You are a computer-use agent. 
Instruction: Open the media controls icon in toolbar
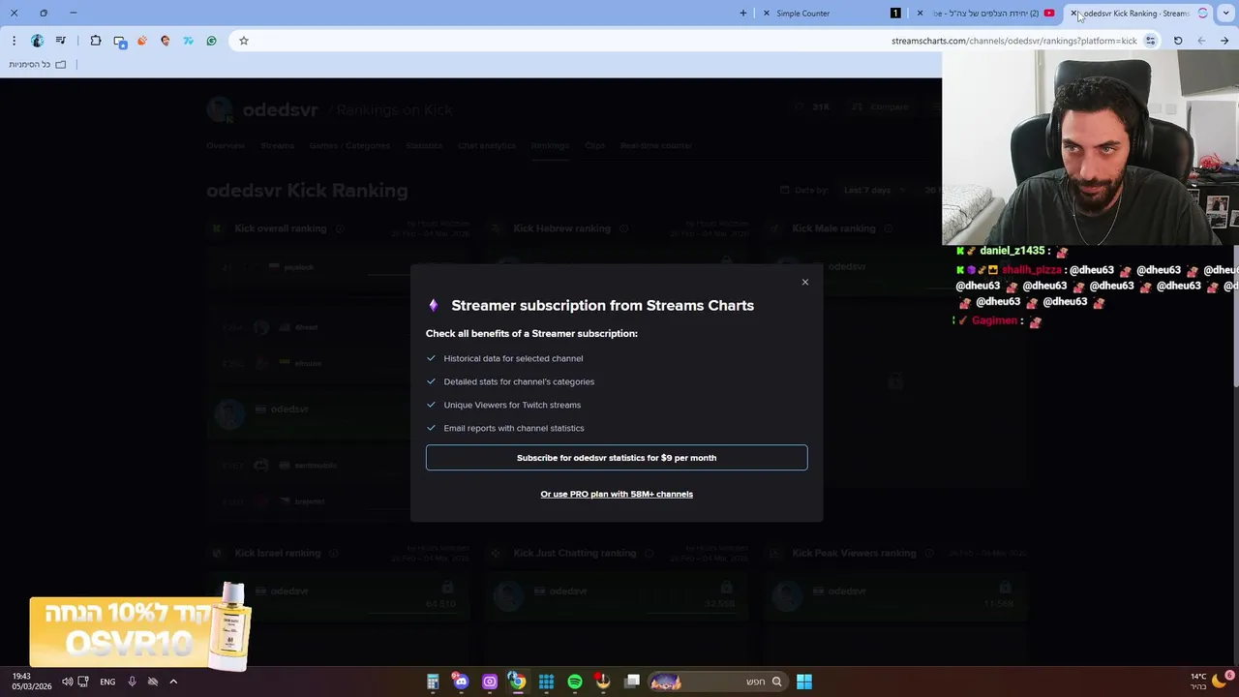pyautogui.click(x=61, y=41)
